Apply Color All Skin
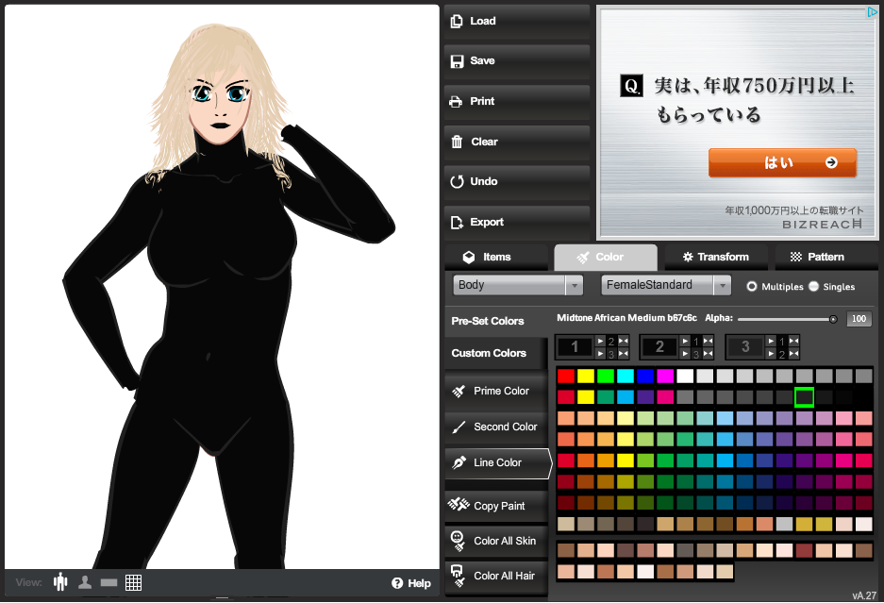Image resolution: width=884 pixels, height=603 pixels. pyautogui.click(x=496, y=541)
